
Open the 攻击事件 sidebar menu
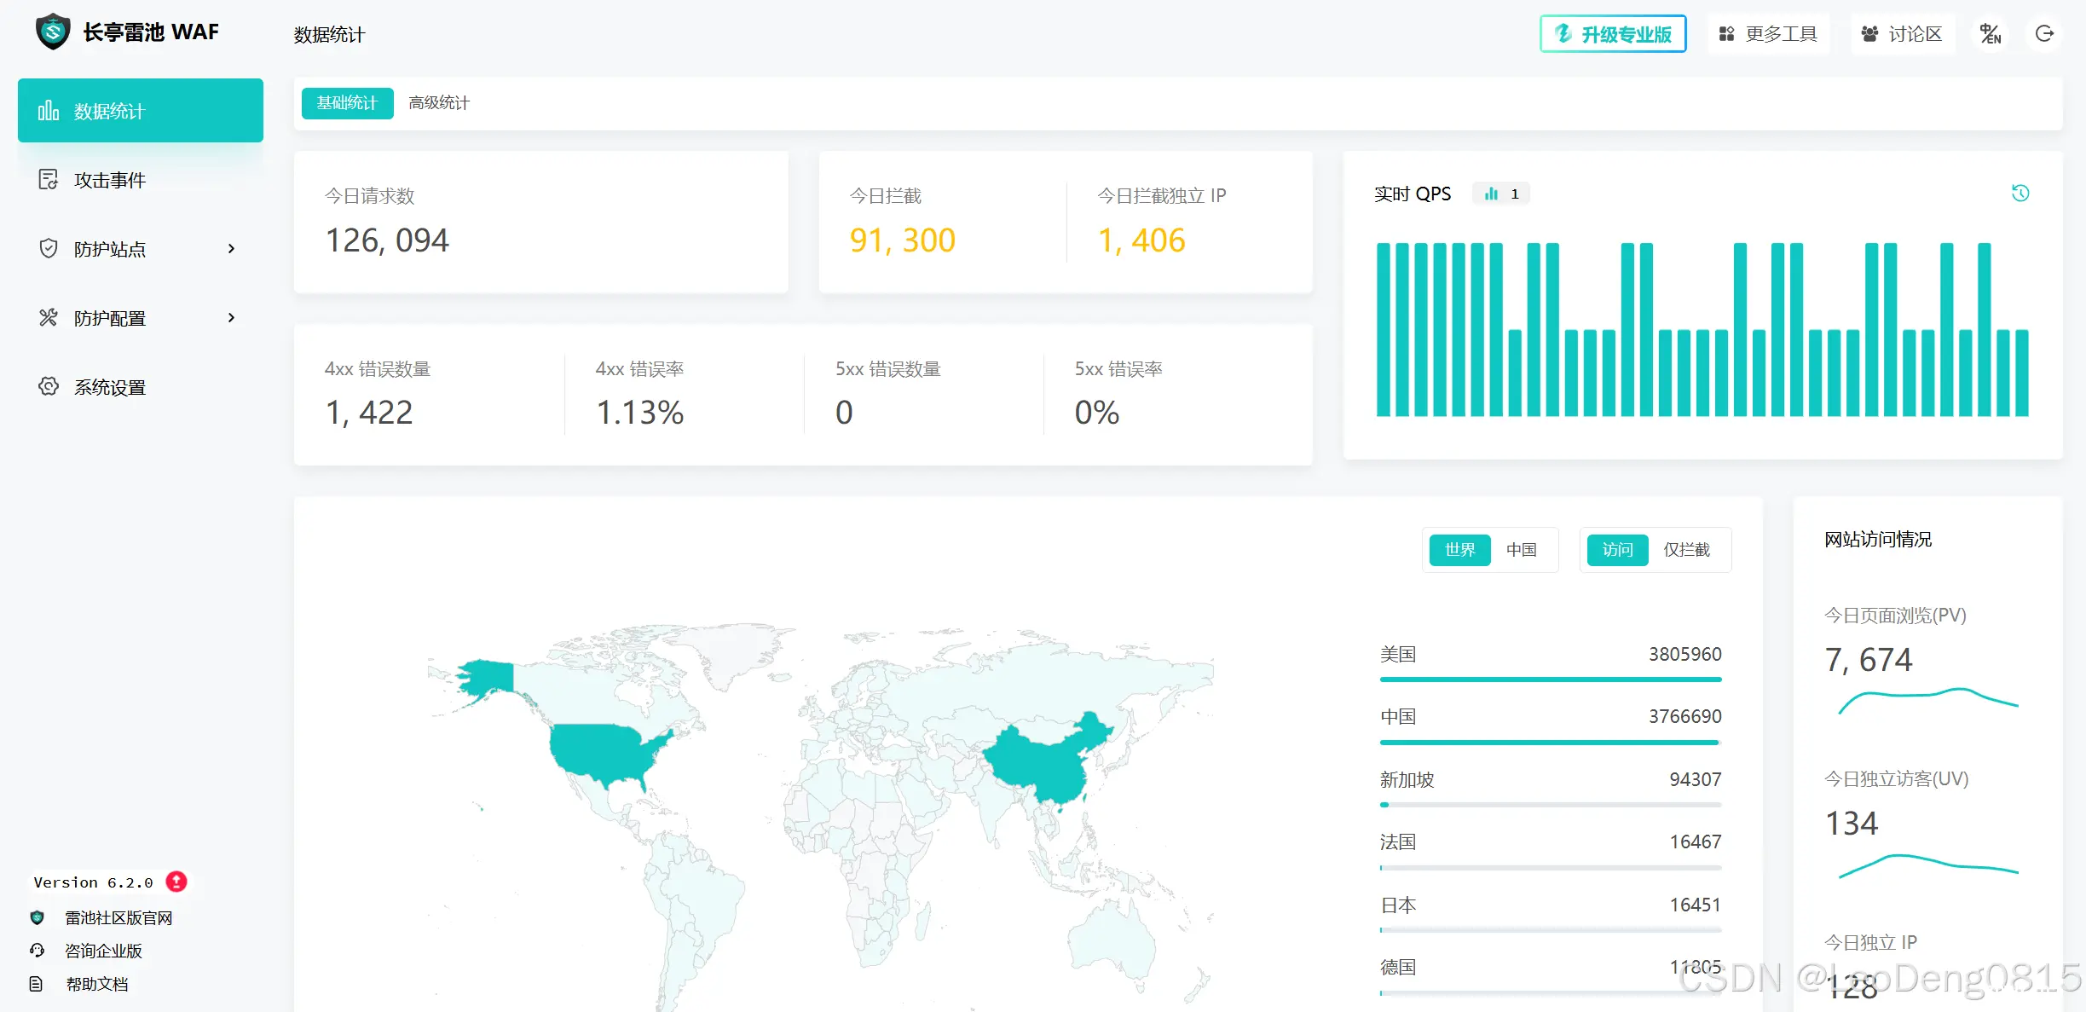(141, 180)
